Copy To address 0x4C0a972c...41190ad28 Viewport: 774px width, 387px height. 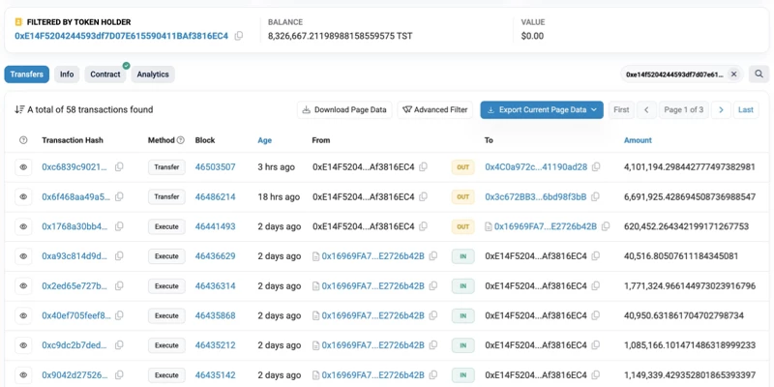596,167
